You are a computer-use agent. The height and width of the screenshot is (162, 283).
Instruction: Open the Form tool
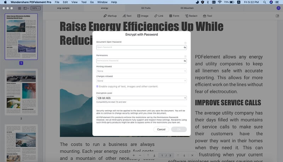(x=174, y=16)
